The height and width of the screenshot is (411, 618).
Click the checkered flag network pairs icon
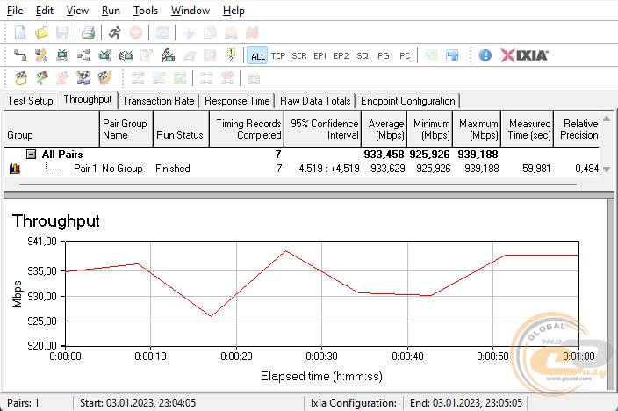pos(83,78)
